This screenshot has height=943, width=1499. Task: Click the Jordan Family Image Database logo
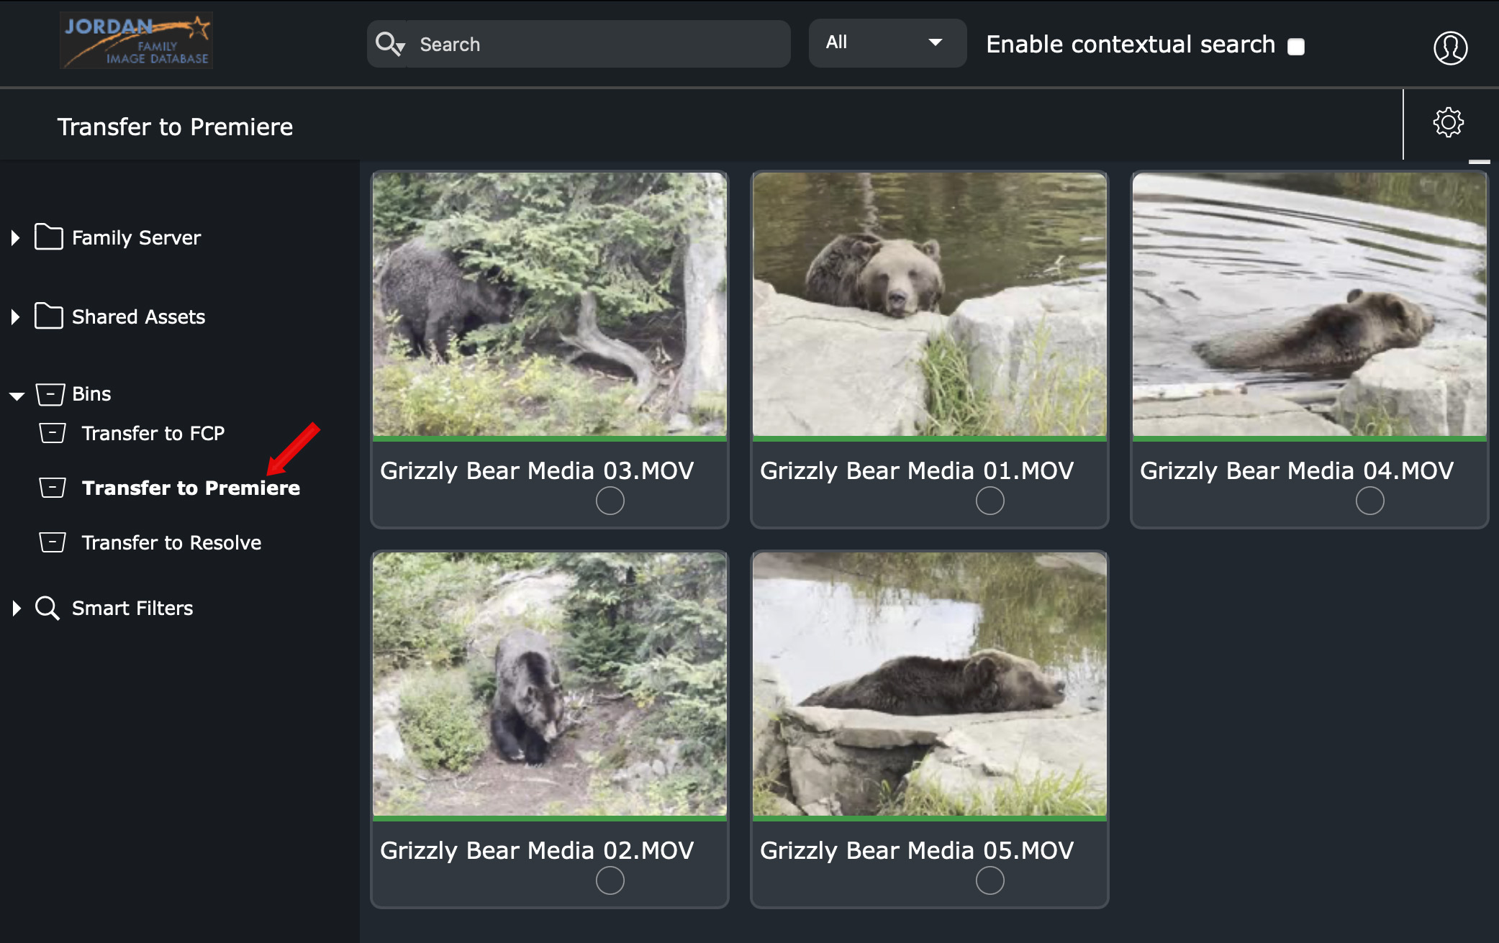coord(136,41)
